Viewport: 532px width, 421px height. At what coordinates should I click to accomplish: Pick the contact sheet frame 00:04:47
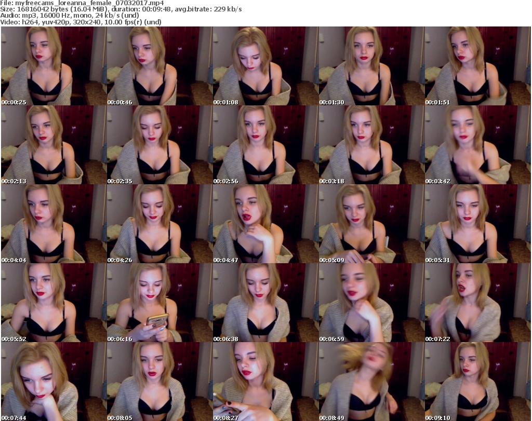[265, 224]
